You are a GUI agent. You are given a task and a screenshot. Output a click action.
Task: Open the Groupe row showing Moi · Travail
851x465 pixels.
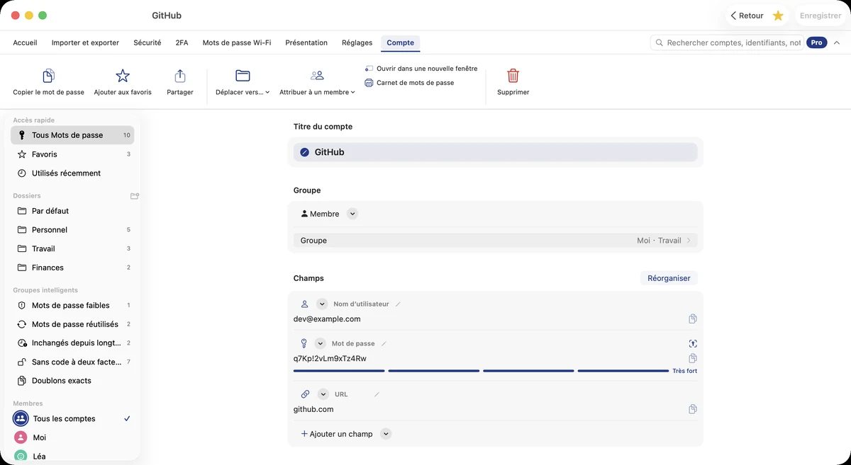pyautogui.click(x=495, y=241)
